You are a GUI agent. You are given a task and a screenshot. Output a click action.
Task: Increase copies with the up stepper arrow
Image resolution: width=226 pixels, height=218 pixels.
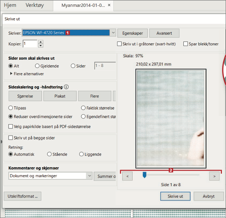41,42
